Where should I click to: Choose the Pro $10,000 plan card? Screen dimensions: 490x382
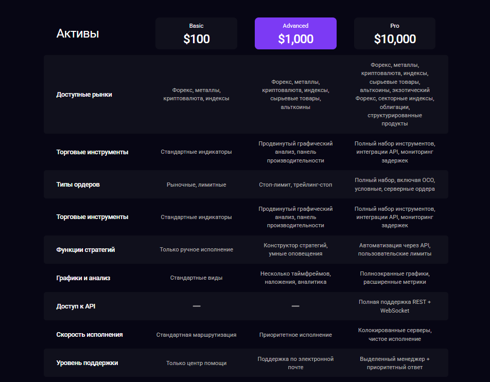[395, 33]
